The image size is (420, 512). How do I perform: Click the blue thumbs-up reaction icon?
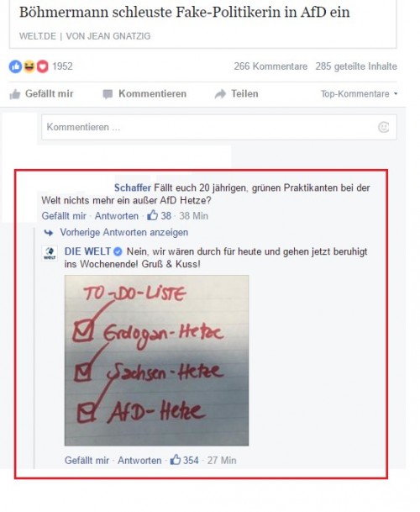[x=15, y=66]
